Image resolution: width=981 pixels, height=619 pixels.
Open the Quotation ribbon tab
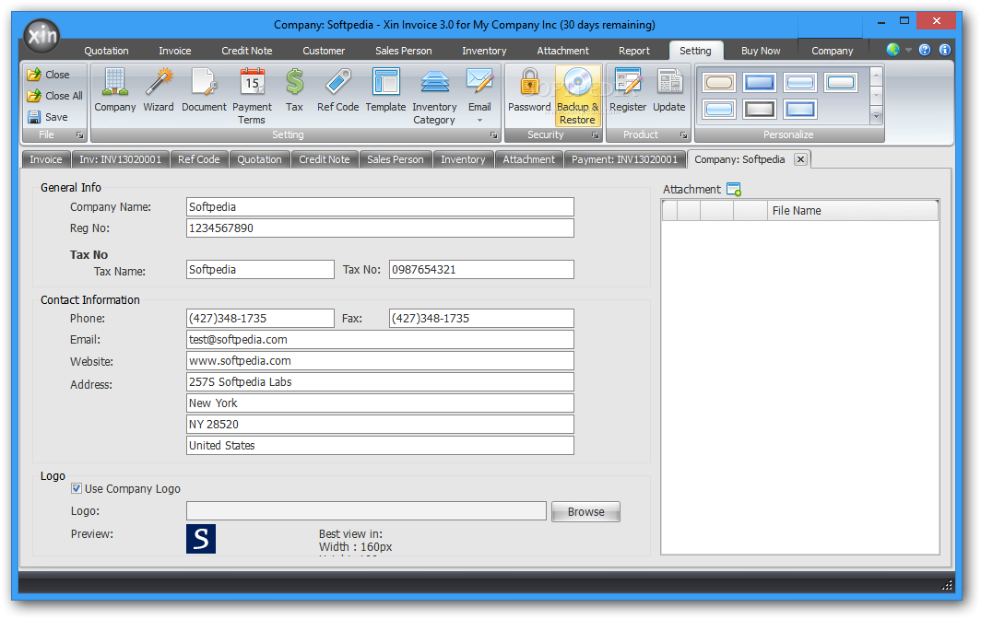106,51
